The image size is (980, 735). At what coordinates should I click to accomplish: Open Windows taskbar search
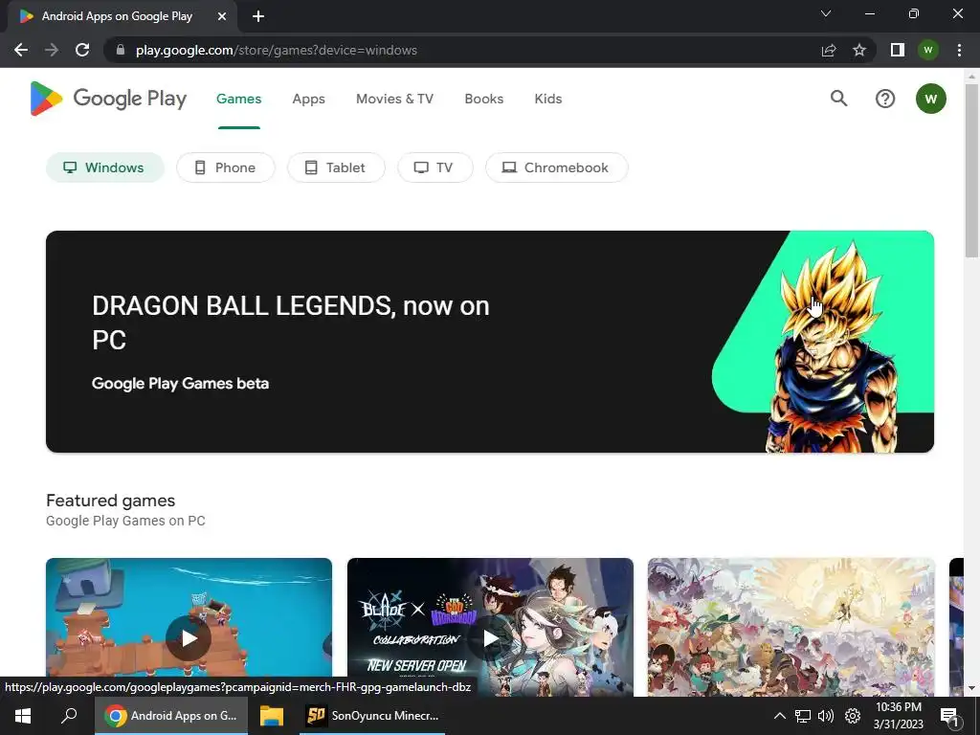pyautogui.click(x=69, y=716)
